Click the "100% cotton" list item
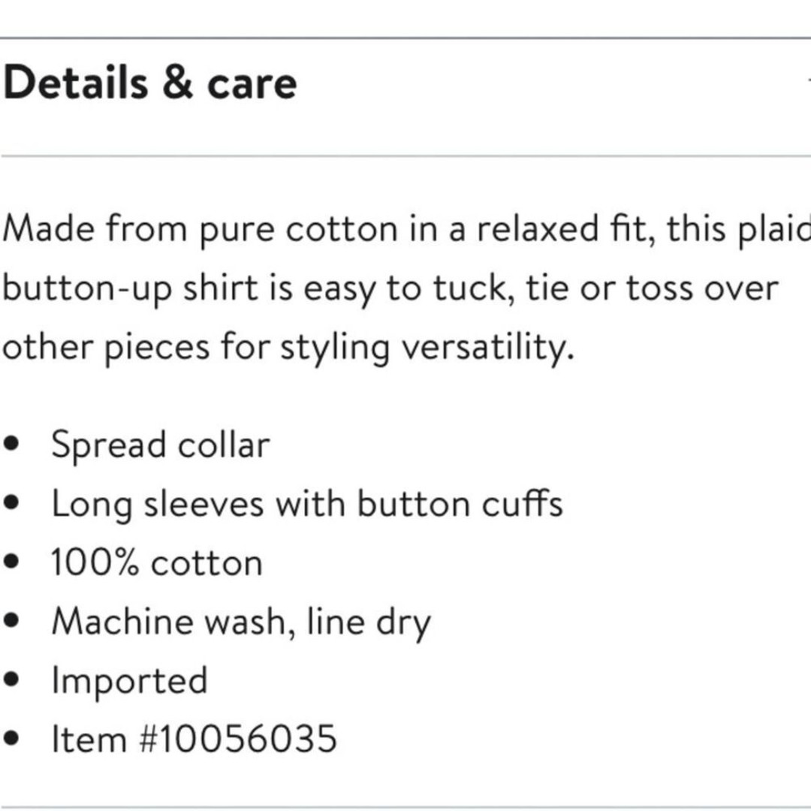The width and height of the screenshot is (811, 811). click(x=157, y=563)
